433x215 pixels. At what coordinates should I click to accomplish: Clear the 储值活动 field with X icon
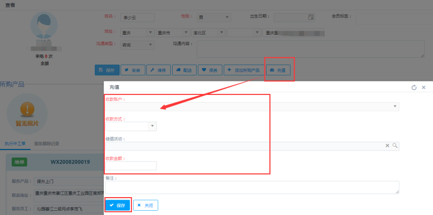[x=387, y=146]
